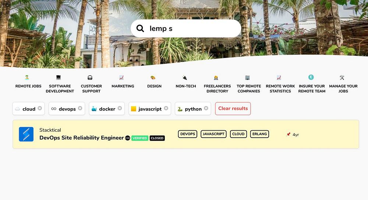Select the Software Development laptop icon
This screenshot has height=200, width=368.
(59, 77)
